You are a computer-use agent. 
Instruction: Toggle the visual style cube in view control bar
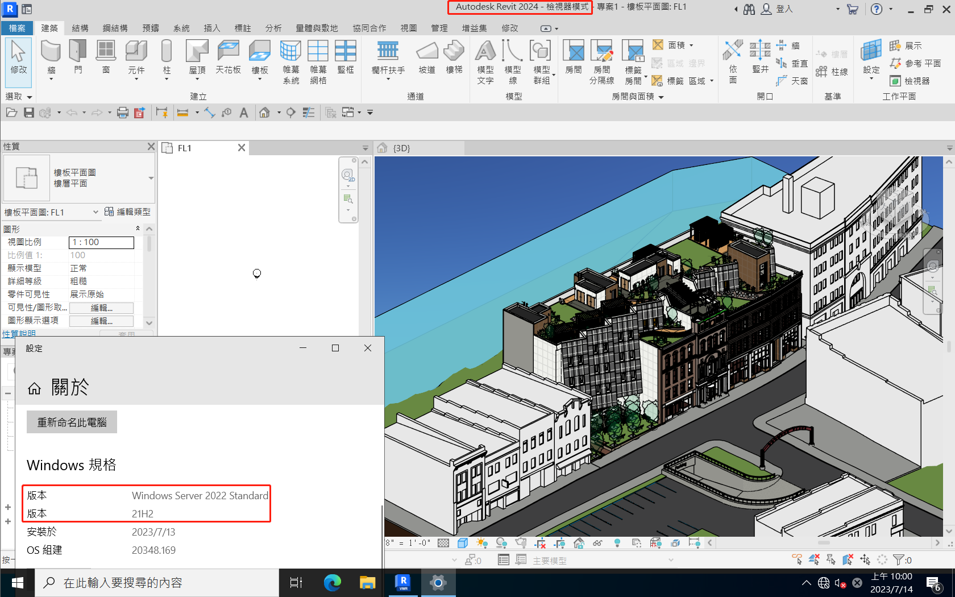click(463, 543)
